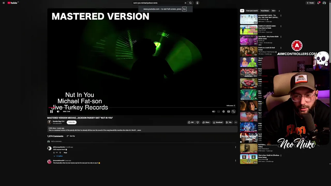
Task: Open options for Slashstreet Boys video
Action: (x=281, y=16)
